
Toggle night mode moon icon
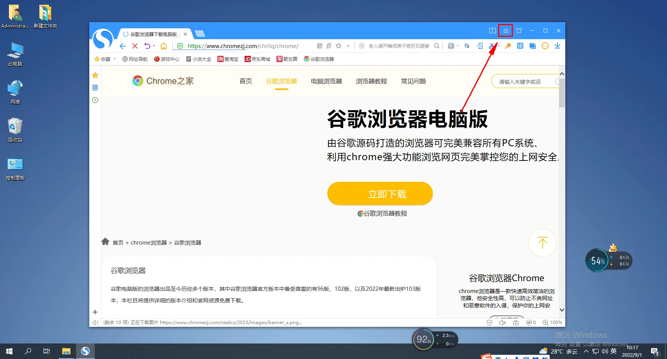(x=451, y=46)
